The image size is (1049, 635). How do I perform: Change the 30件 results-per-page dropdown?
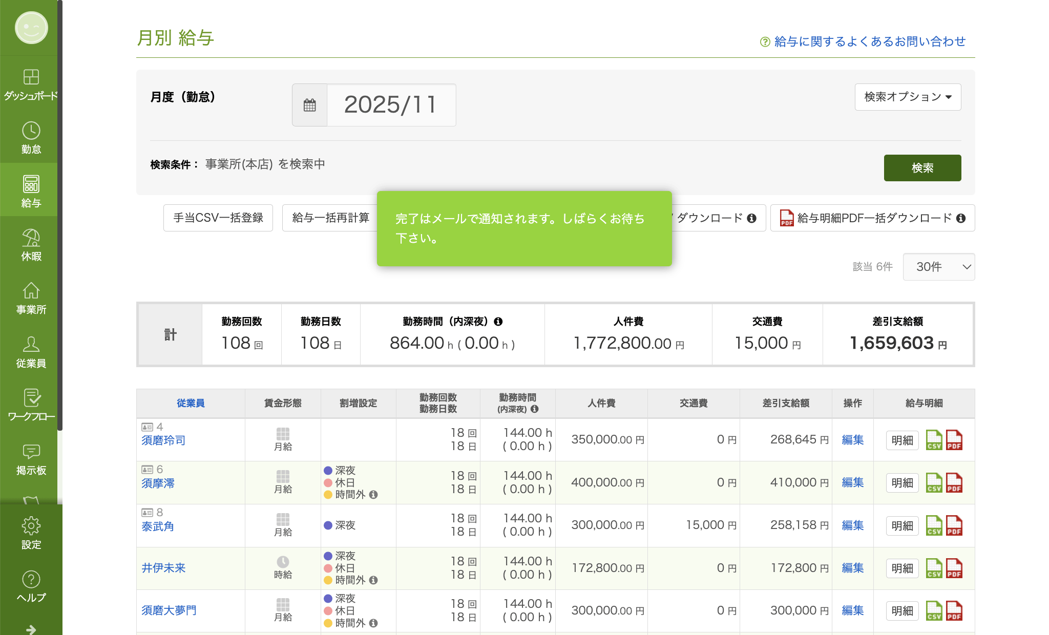pyautogui.click(x=939, y=267)
